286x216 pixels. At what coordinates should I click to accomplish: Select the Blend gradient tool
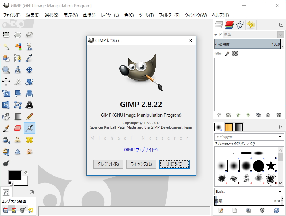tap(18, 117)
